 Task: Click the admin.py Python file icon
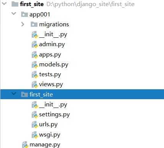[x=34, y=45]
